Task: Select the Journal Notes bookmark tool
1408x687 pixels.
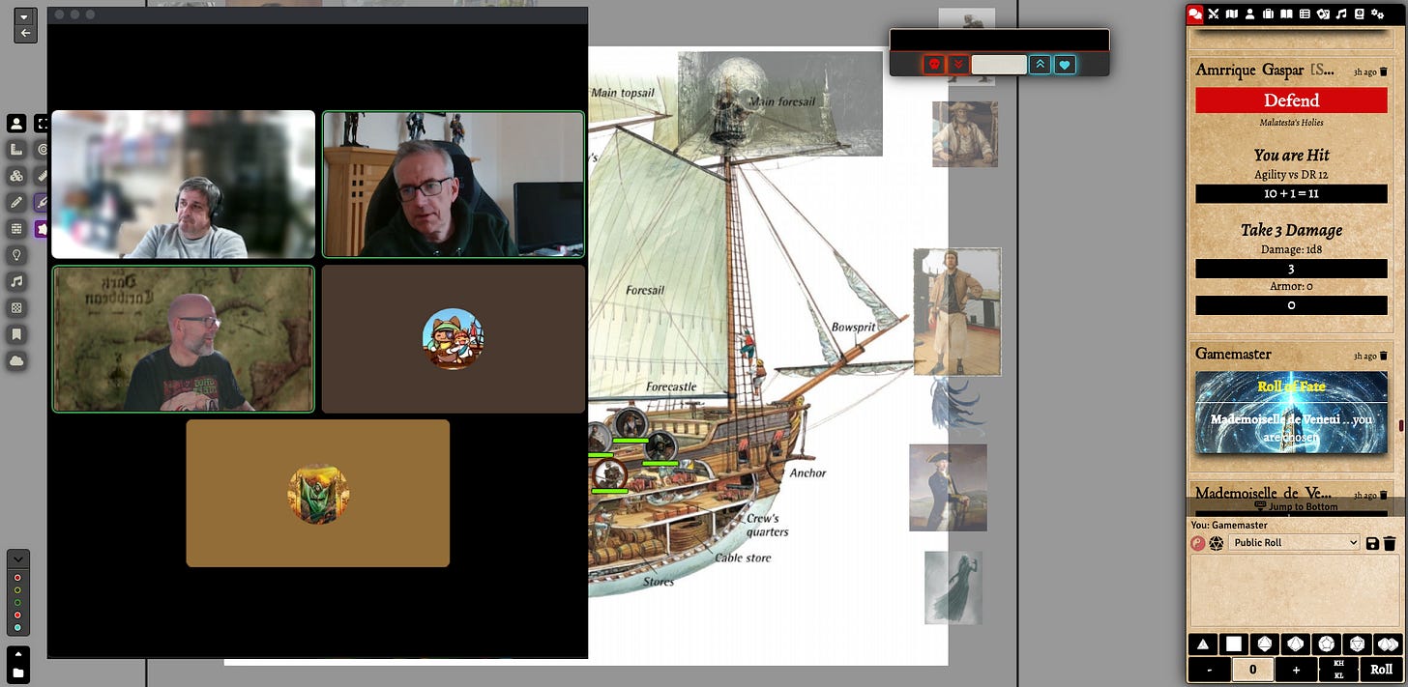Action: (16, 334)
